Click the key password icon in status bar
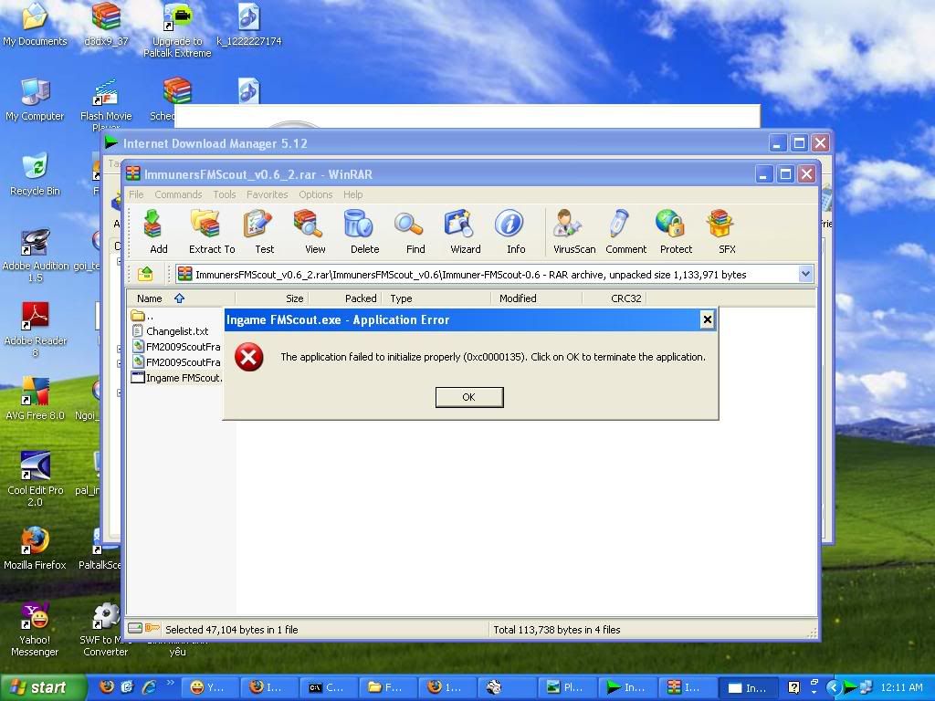935x701 pixels. [152, 628]
